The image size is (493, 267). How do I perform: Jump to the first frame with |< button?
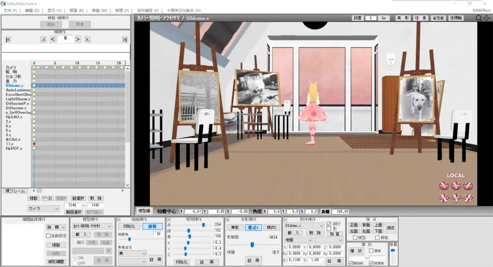[x=8, y=40]
